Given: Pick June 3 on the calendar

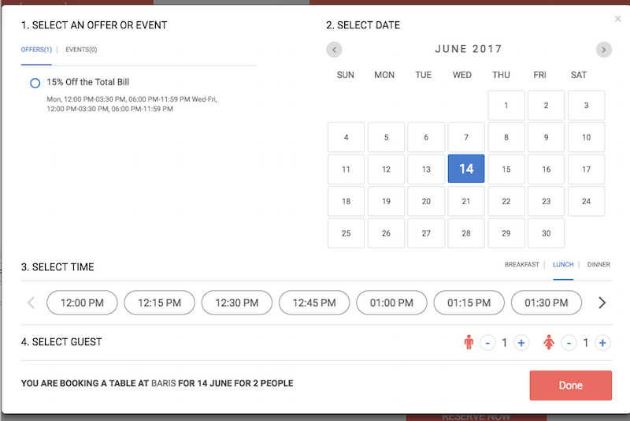Looking at the screenshot, I should 586,106.
